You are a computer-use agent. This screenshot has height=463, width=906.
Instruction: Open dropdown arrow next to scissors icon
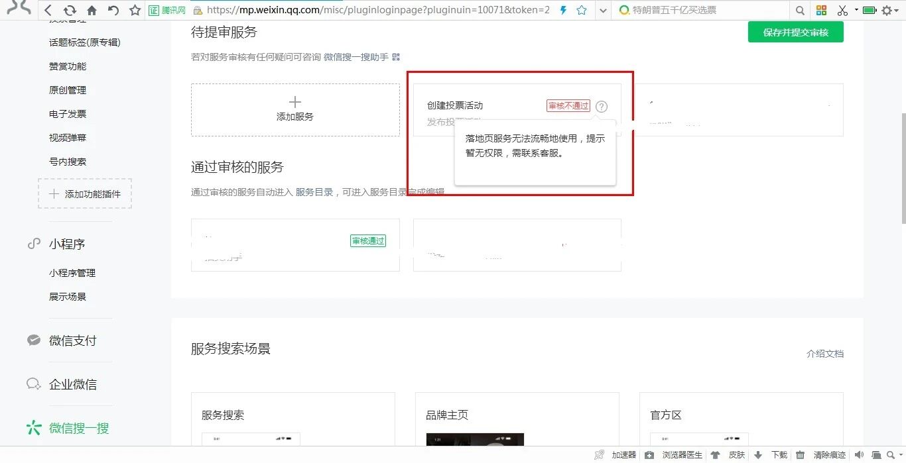pos(856,11)
